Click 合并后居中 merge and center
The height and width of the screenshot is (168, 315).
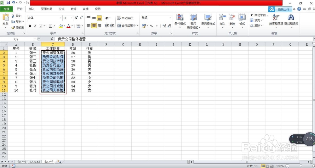point(128,26)
